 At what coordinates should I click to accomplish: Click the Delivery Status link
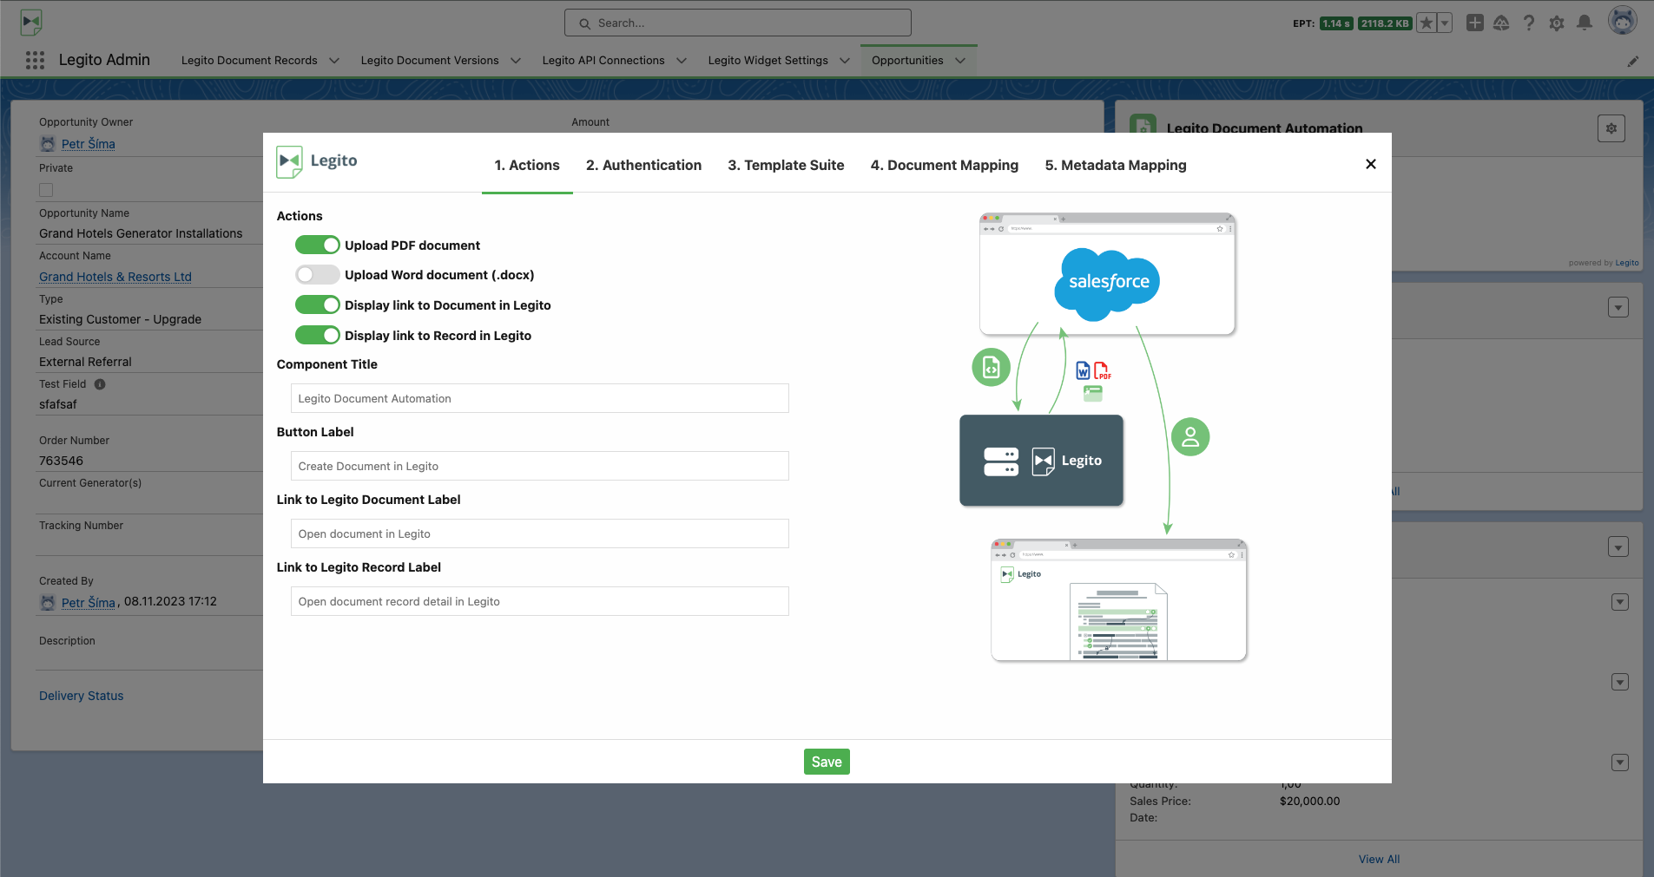(x=82, y=696)
